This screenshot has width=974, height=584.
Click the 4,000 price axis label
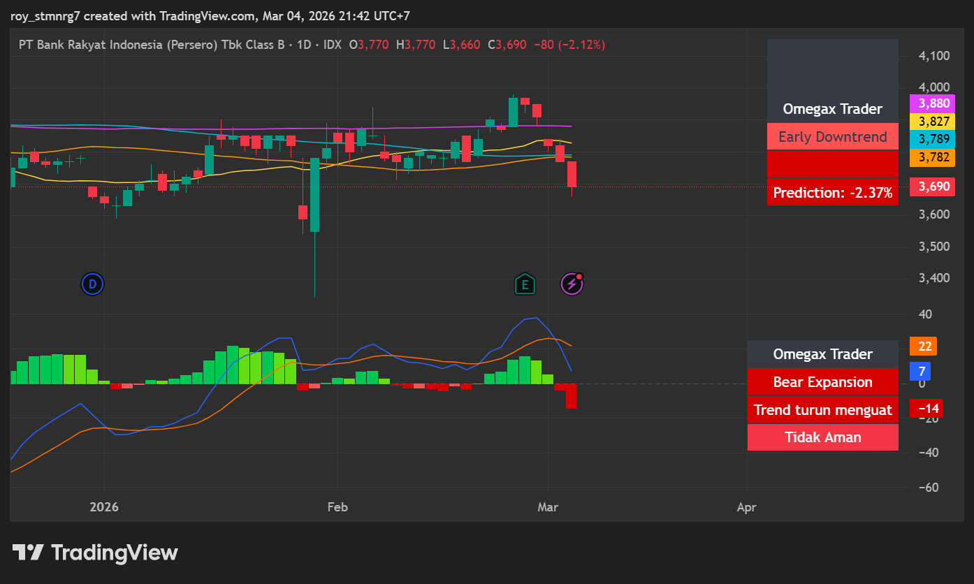tap(935, 87)
